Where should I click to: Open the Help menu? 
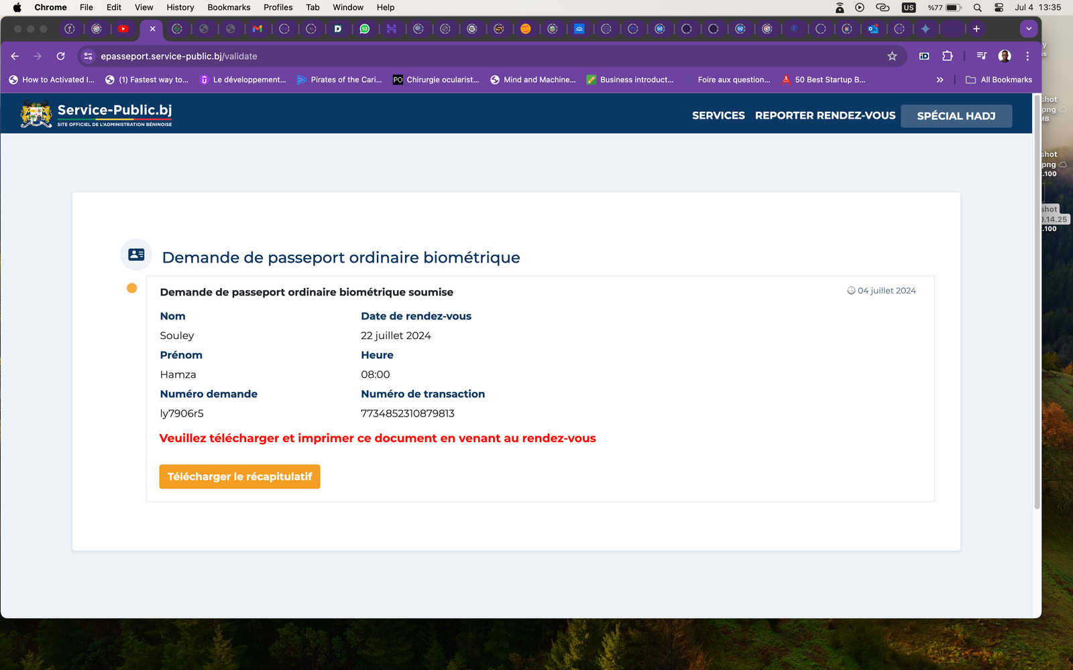(x=386, y=7)
